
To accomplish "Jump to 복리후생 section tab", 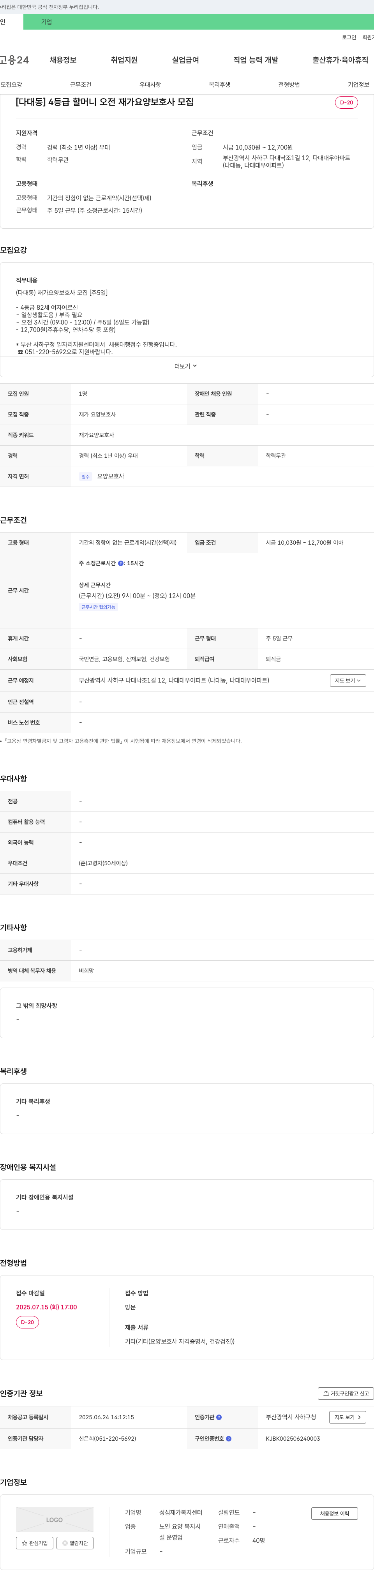I will [219, 85].
